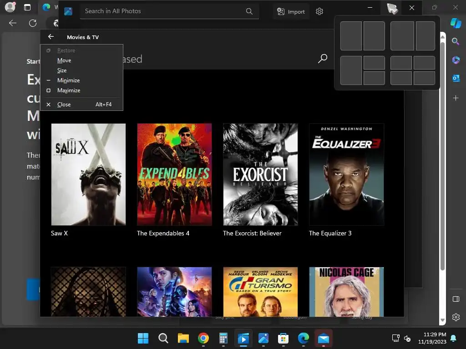
Task: Click The Equalizer 3 title text
Action: [330, 233]
